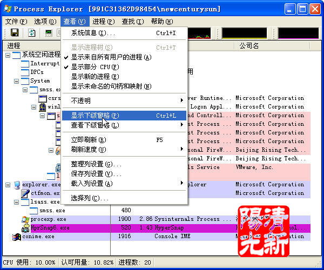Open the 查找 menu
The height and width of the screenshot is (270, 324).
(133, 22)
